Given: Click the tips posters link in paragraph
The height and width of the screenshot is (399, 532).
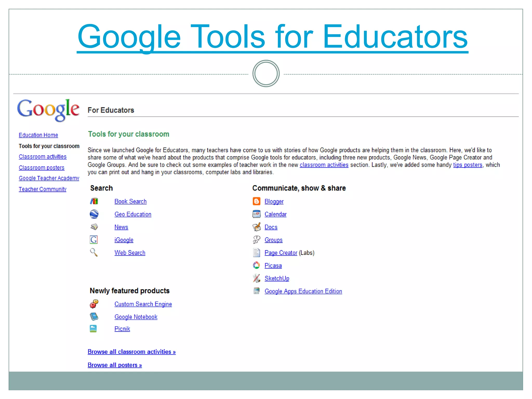Looking at the screenshot, I should point(468,165).
